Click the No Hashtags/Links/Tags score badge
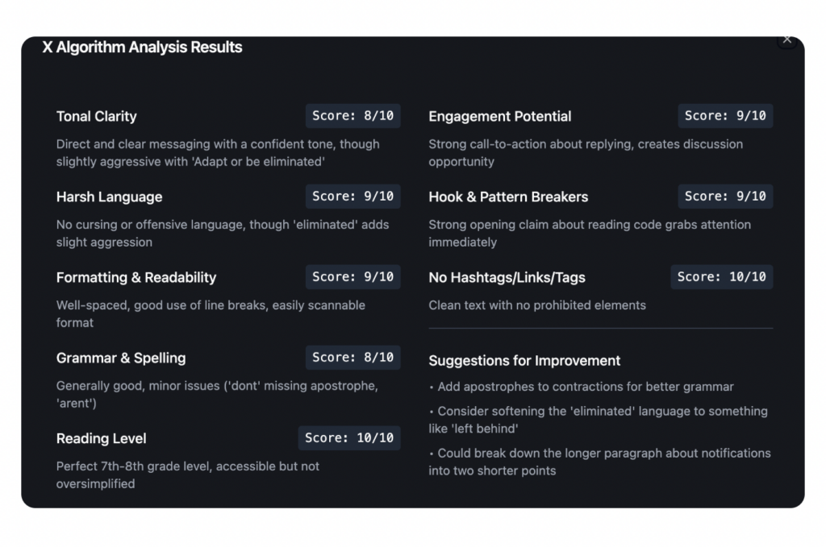826x547 pixels. (721, 277)
